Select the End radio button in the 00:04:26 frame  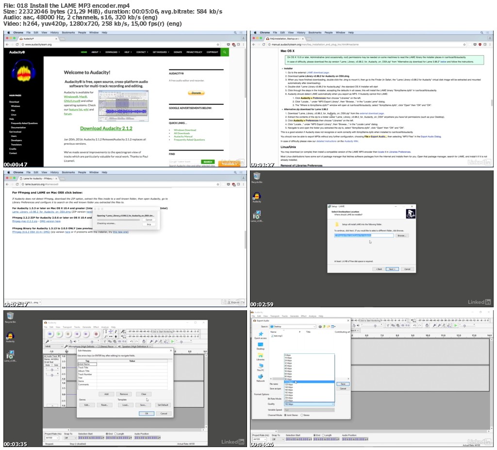(x=315, y=435)
